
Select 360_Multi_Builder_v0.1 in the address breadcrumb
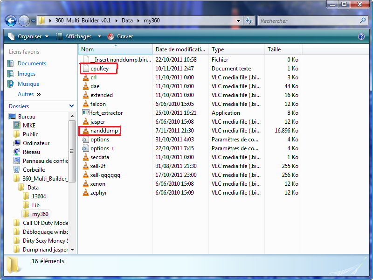pyautogui.click(x=83, y=21)
